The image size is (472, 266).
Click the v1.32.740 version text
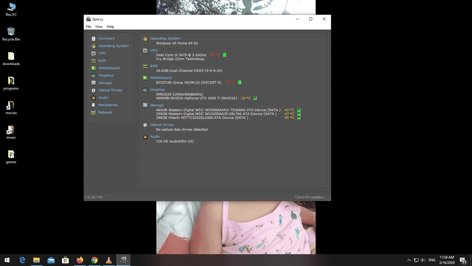(x=94, y=197)
